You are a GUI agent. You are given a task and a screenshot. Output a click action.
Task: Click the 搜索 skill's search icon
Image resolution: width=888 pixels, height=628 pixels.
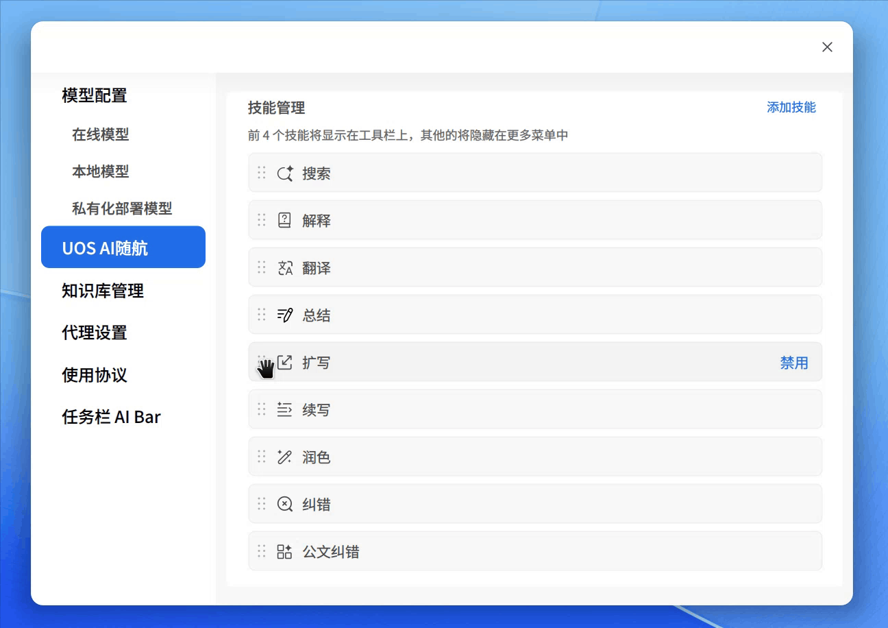286,173
